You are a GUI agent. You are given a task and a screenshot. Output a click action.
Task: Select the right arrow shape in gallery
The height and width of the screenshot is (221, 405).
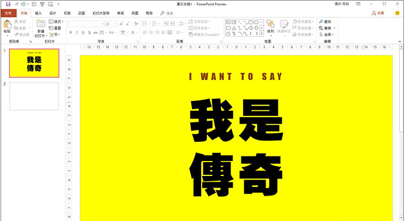[251, 28]
